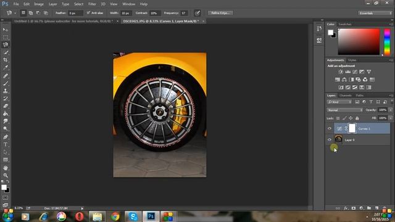This screenshot has width=395, height=222.
Task: Select the Dodge tool
Action: click(6, 129)
